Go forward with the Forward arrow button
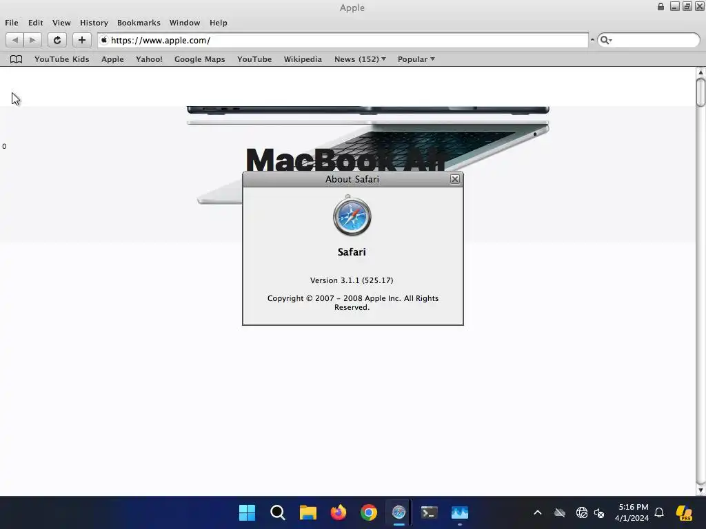Screen dimensions: 706x529 pos(32,40)
